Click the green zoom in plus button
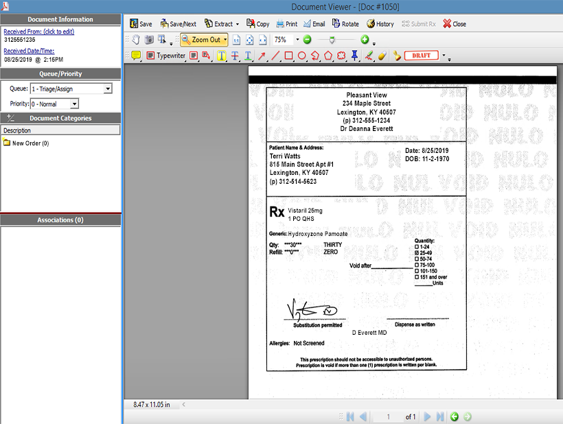The height and width of the screenshot is (424, 563). (365, 40)
